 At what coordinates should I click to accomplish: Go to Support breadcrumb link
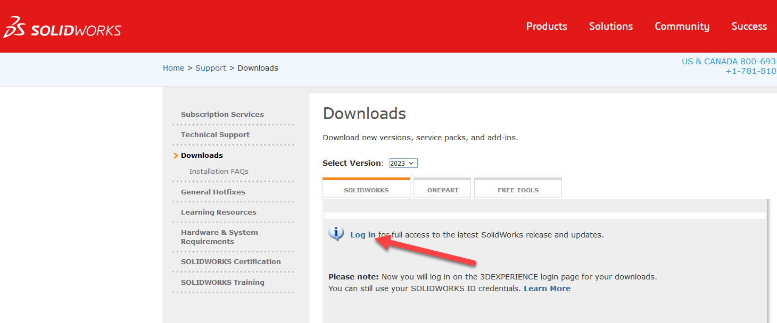(x=211, y=68)
